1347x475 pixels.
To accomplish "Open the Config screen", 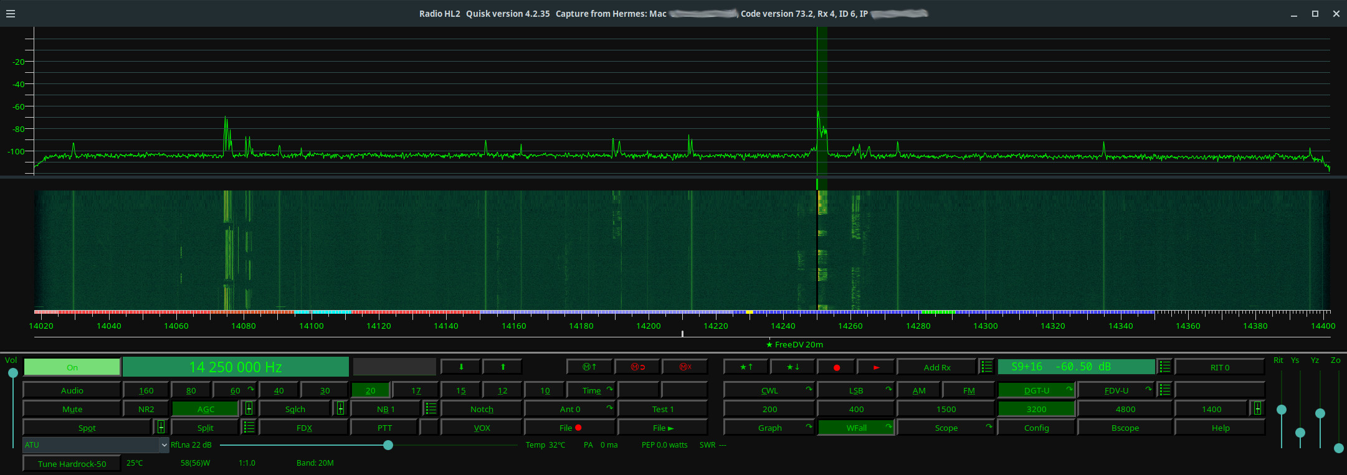I will pos(1036,428).
